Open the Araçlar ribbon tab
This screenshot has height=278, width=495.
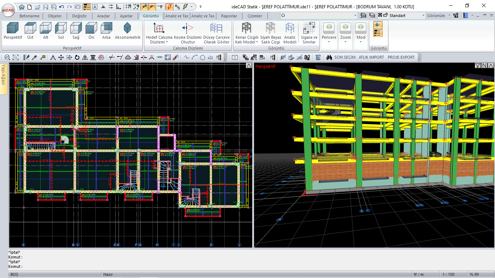coord(103,16)
